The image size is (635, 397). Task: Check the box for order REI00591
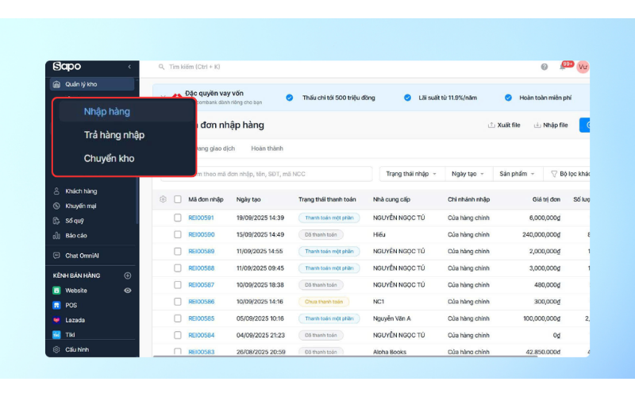tap(178, 218)
